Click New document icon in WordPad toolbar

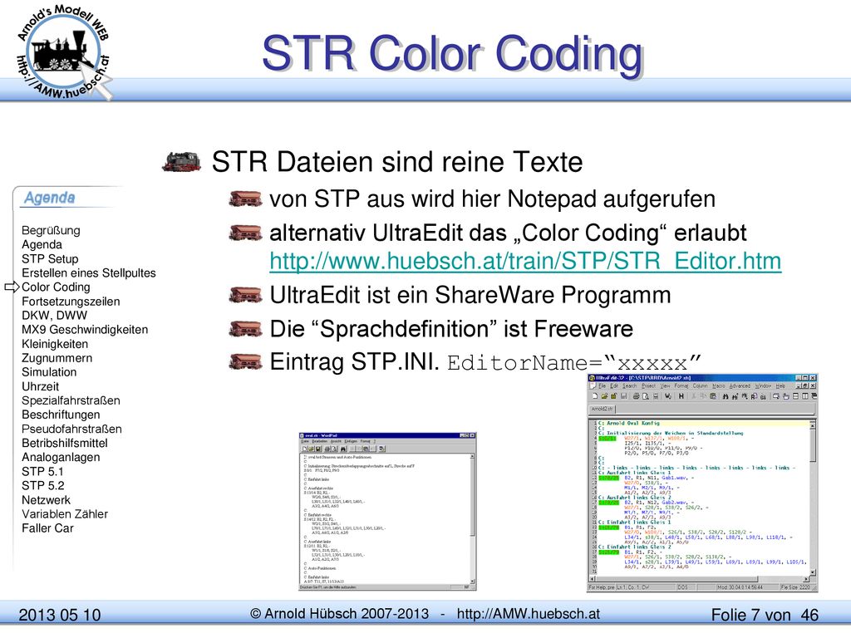[x=304, y=449]
